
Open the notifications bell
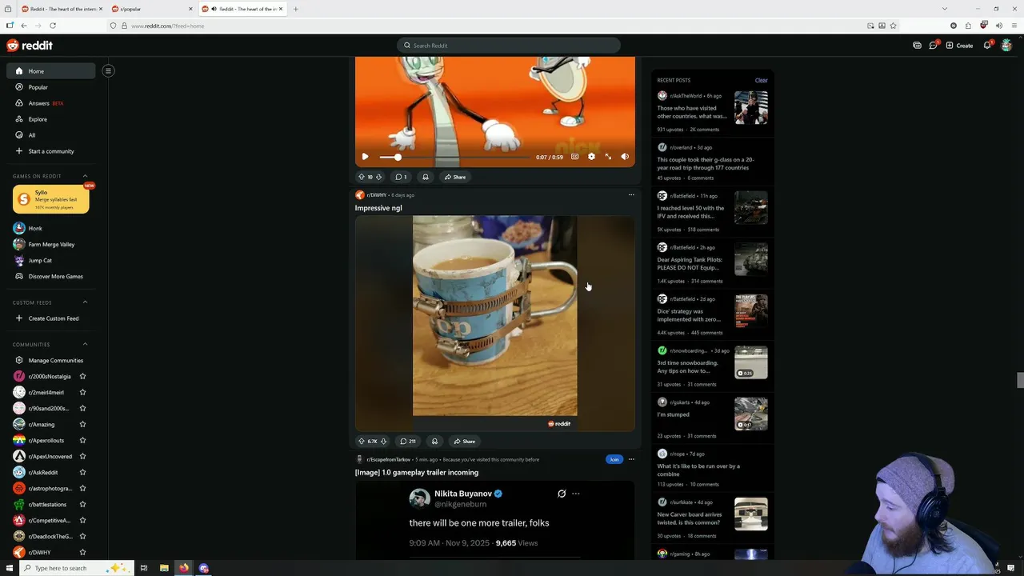click(987, 46)
